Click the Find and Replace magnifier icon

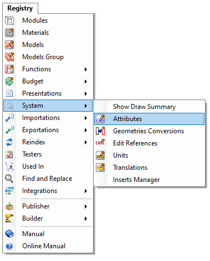[9, 179]
